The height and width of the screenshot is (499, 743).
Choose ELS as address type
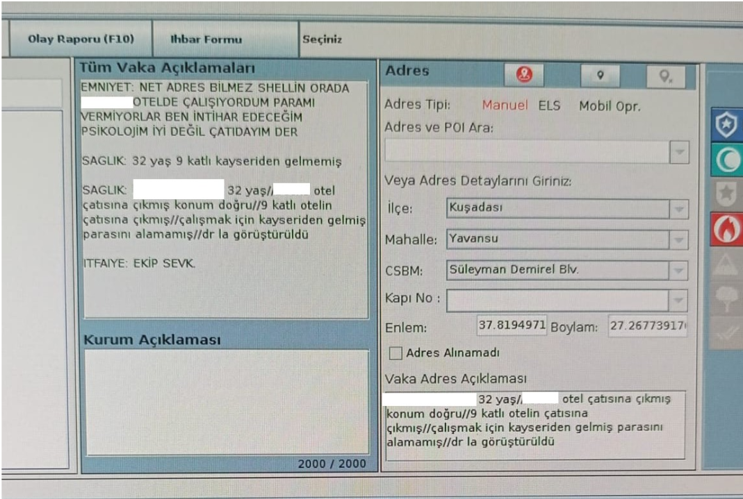548,106
